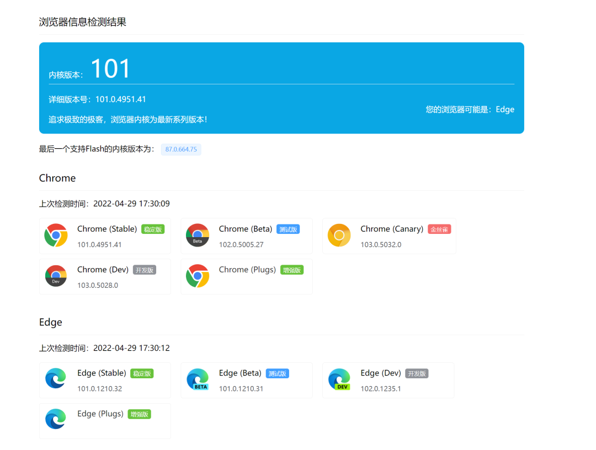Open the Chrome (Stable) link
The width and height of the screenshot is (596, 450).
[107, 229]
